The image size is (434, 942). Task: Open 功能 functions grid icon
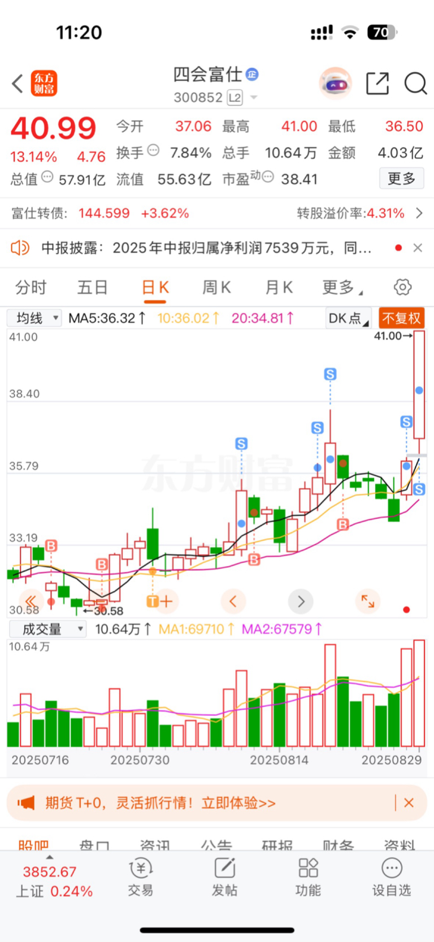[x=308, y=877]
